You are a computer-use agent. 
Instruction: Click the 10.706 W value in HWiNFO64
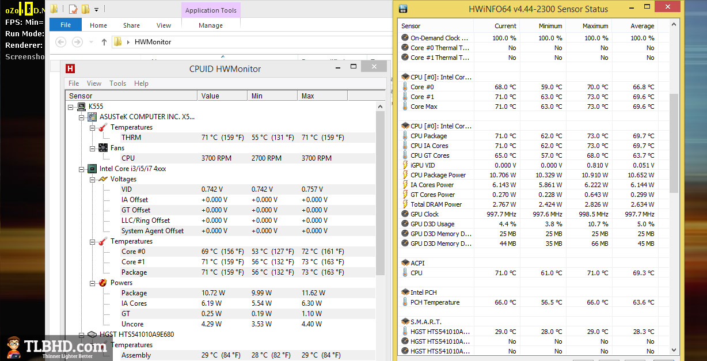pyautogui.click(x=503, y=175)
